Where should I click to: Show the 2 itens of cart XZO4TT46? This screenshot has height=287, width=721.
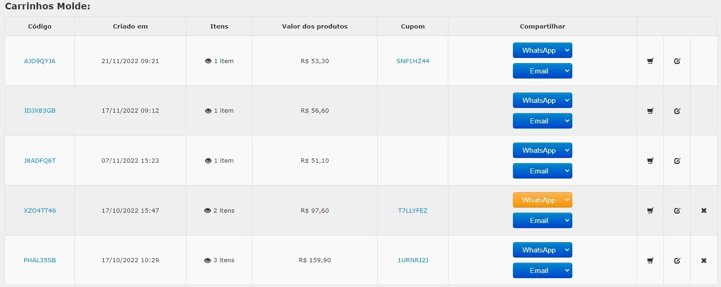219,211
